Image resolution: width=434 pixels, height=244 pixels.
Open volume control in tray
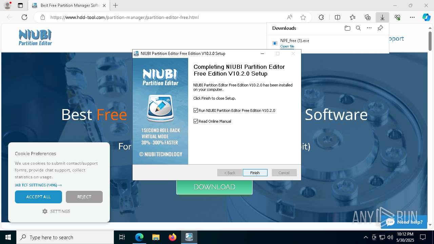click(x=390, y=237)
